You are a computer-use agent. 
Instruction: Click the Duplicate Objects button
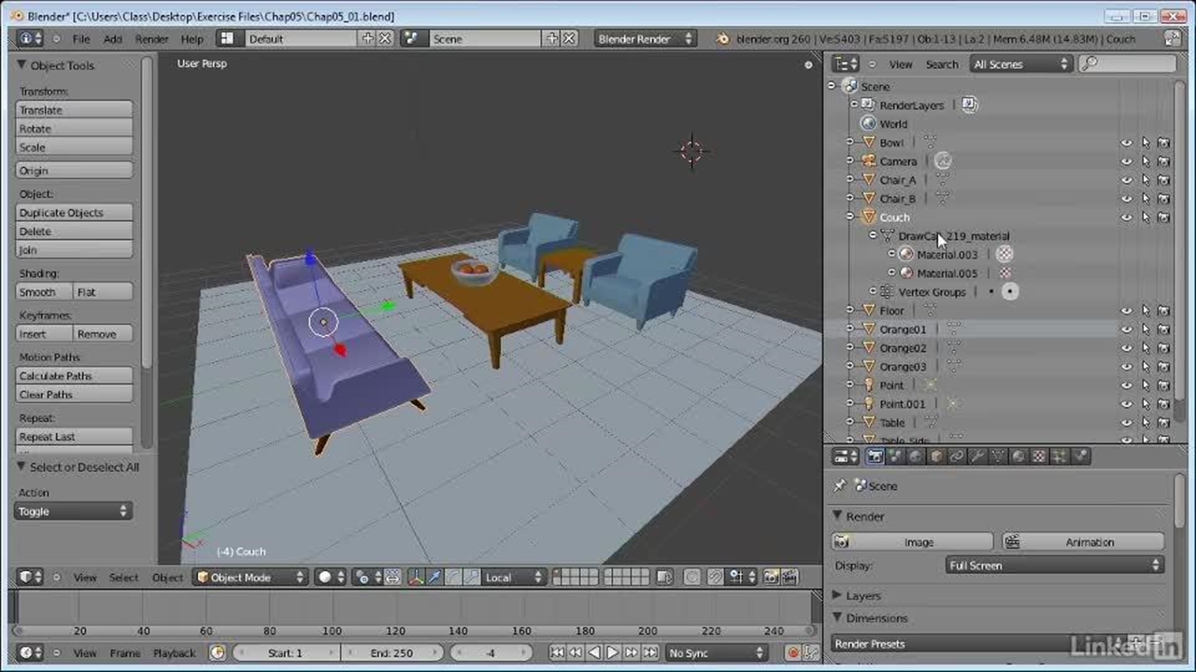click(x=74, y=213)
